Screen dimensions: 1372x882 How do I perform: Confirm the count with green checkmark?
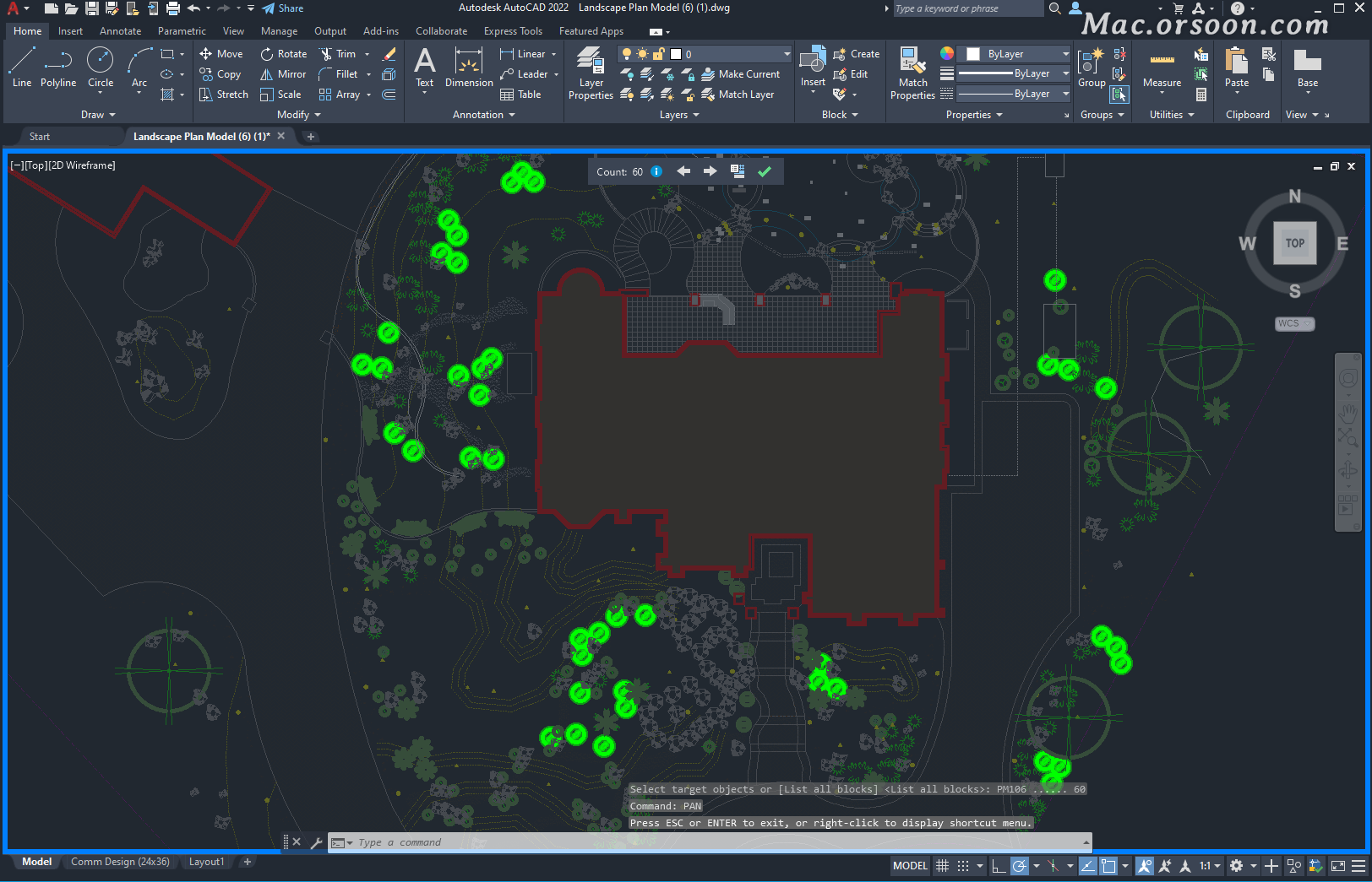(765, 171)
